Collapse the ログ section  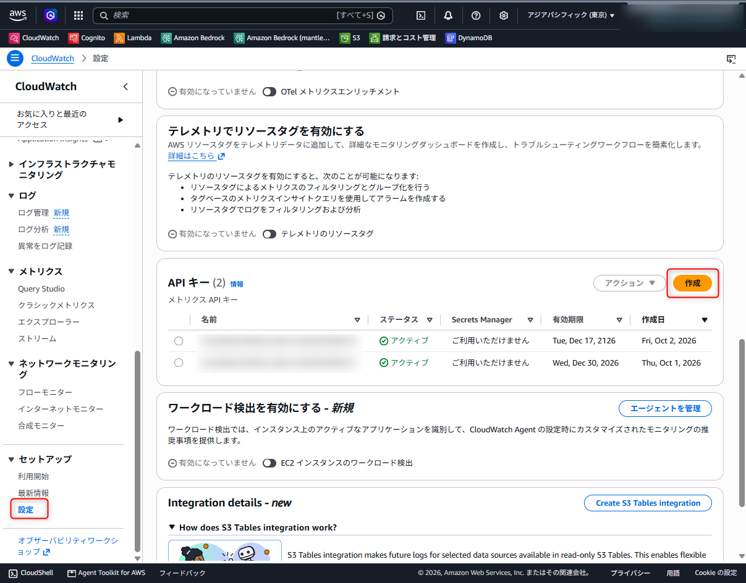point(11,196)
